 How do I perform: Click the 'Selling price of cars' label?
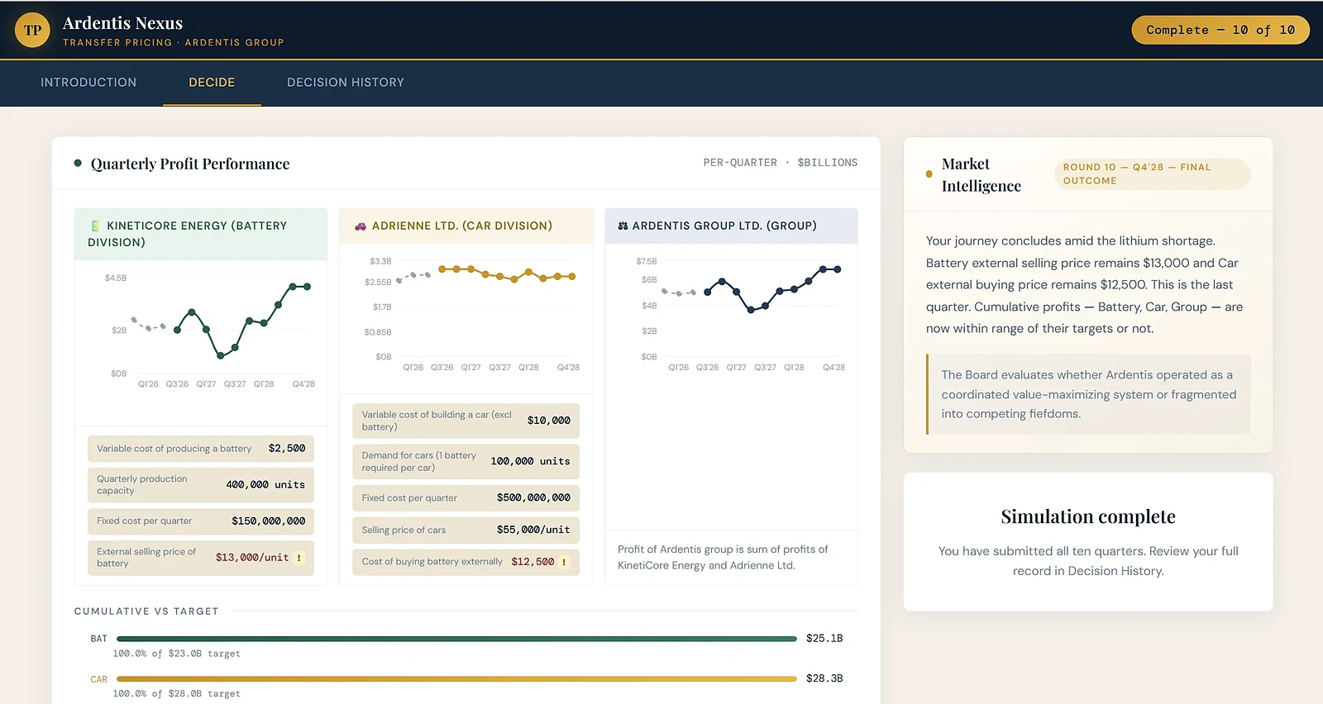(404, 530)
